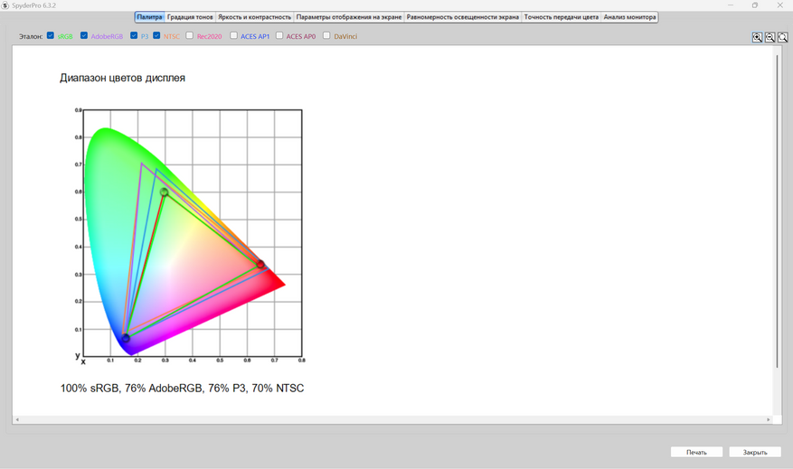The width and height of the screenshot is (793, 469).
Task: Click the Закрыть button
Action: click(754, 452)
